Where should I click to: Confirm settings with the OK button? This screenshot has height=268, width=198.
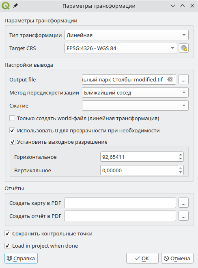click(x=142, y=258)
